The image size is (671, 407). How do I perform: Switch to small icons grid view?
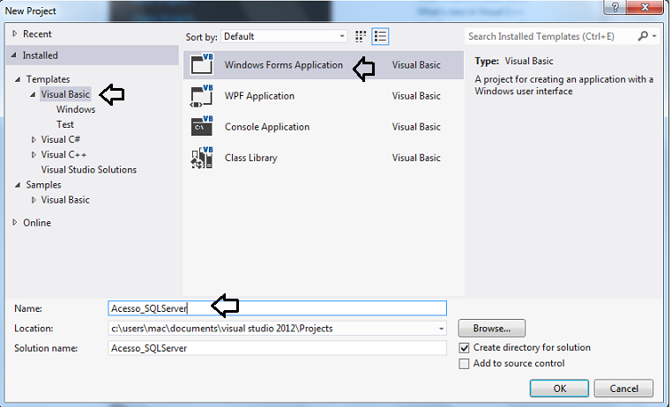click(361, 37)
